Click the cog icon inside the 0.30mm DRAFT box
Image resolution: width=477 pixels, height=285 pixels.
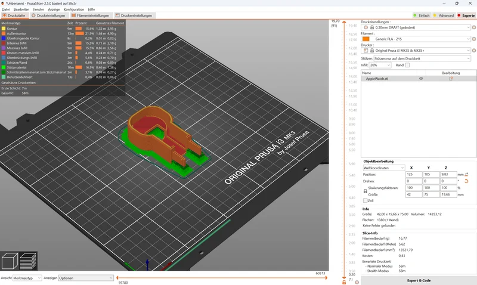[366, 27]
